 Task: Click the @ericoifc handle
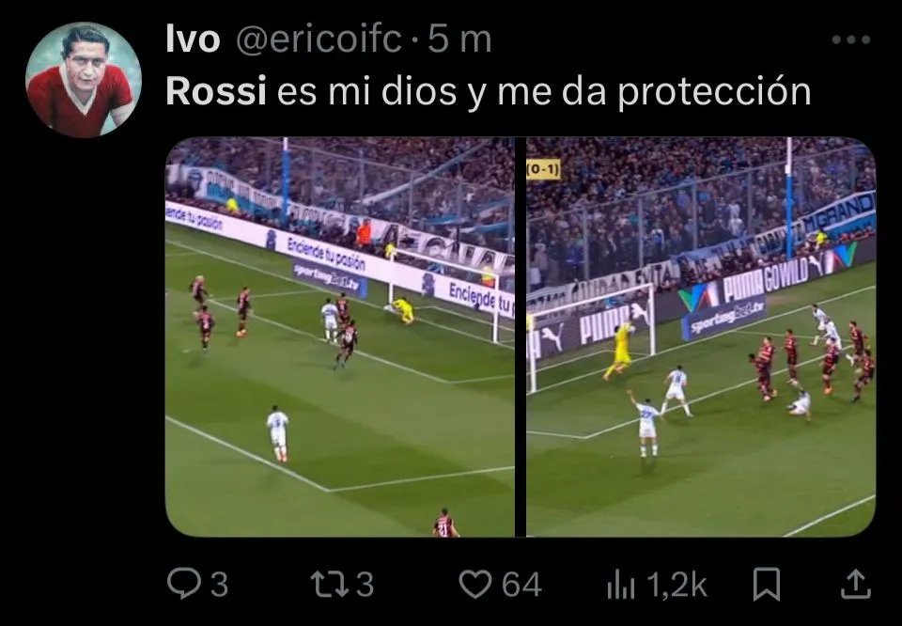coord(319,39)
